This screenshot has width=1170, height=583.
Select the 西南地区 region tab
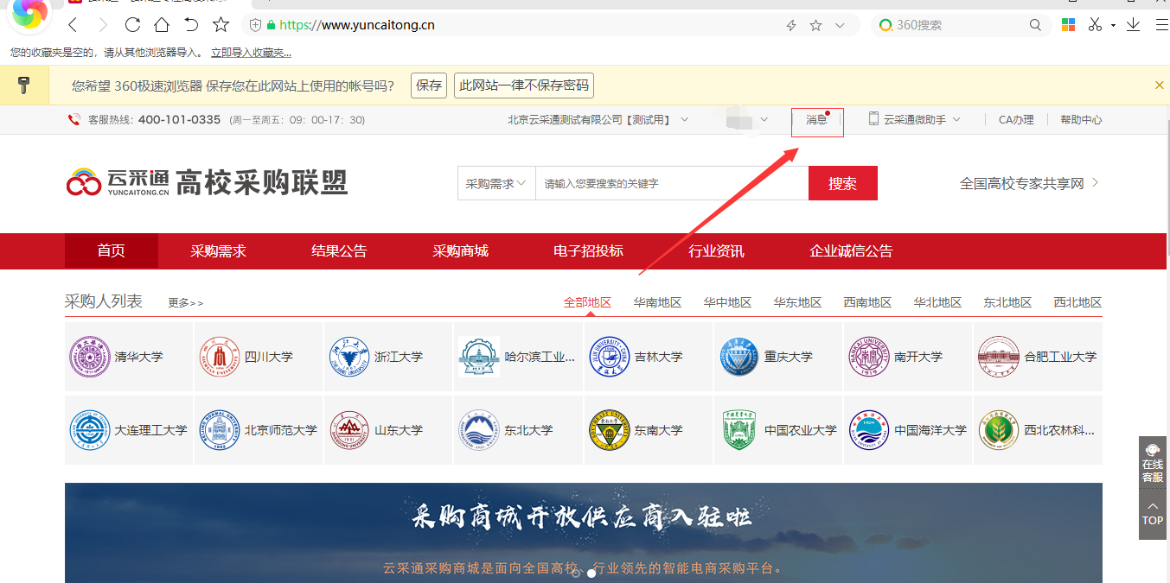(x=867, y=302)
